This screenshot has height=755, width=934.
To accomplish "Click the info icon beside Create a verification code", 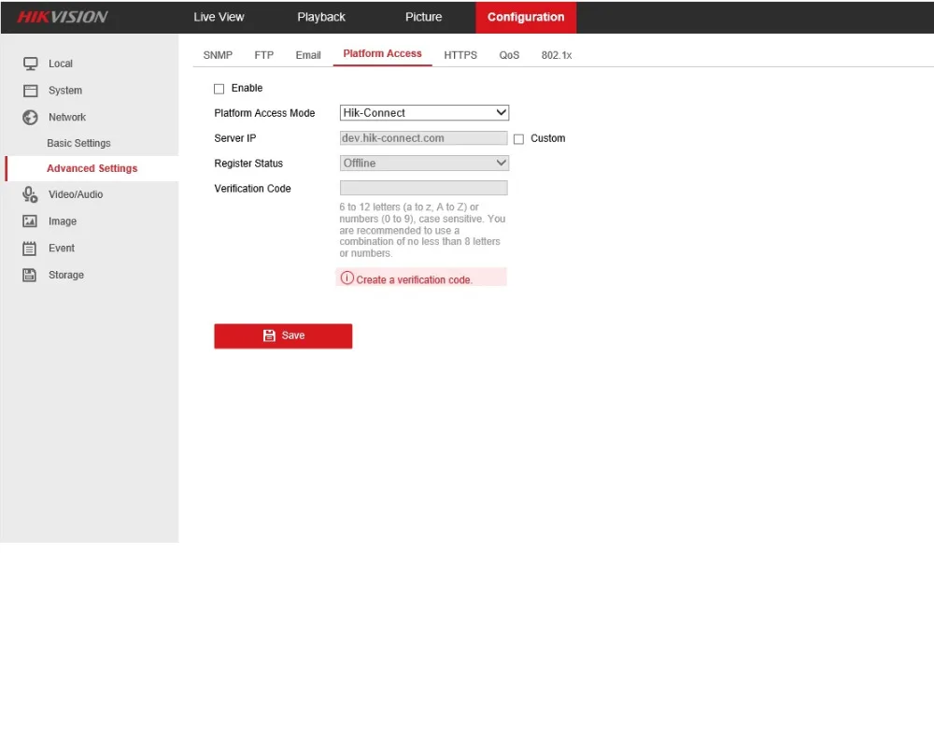I will point(347,278).
